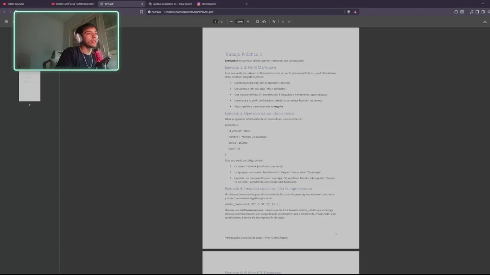
Task: Switch to the (5) Instagram tab
Action: [x=219, y=4]
